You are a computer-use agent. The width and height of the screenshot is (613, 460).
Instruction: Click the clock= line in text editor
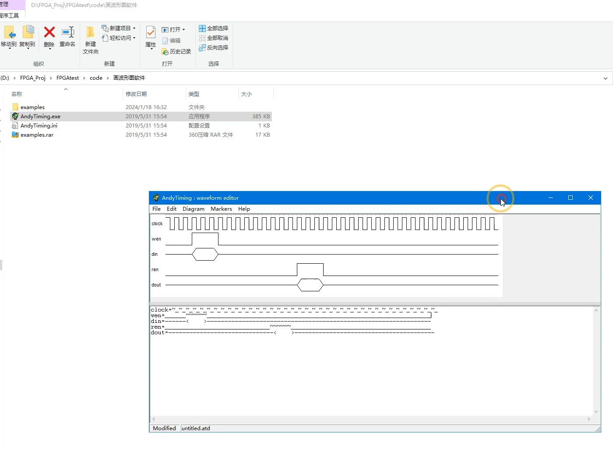(x=294, y=310)
